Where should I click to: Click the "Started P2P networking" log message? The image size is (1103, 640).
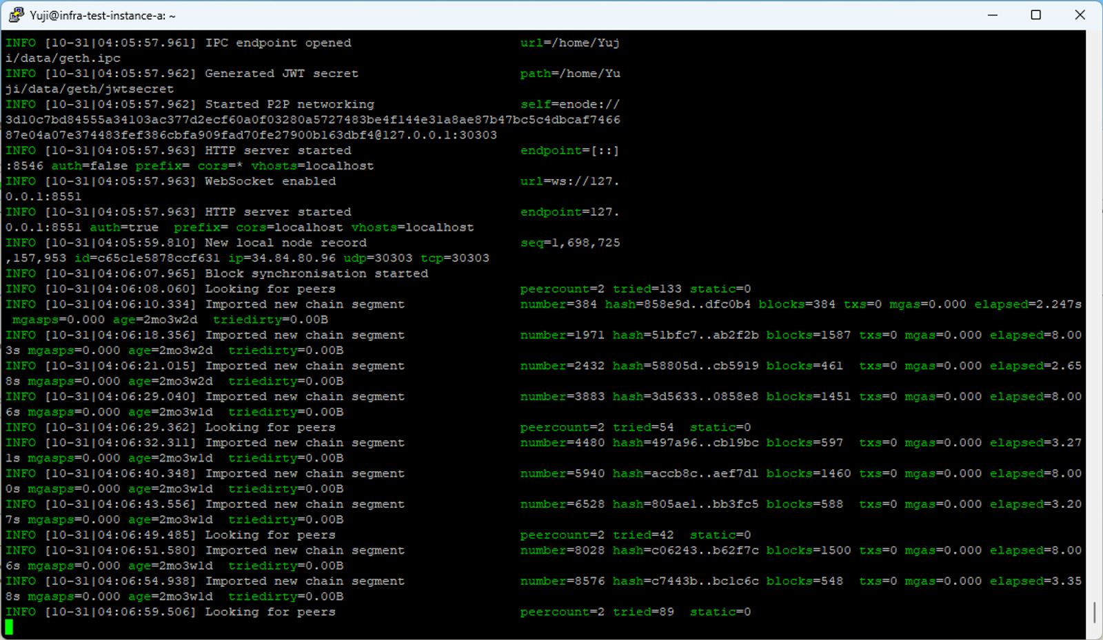290,105
